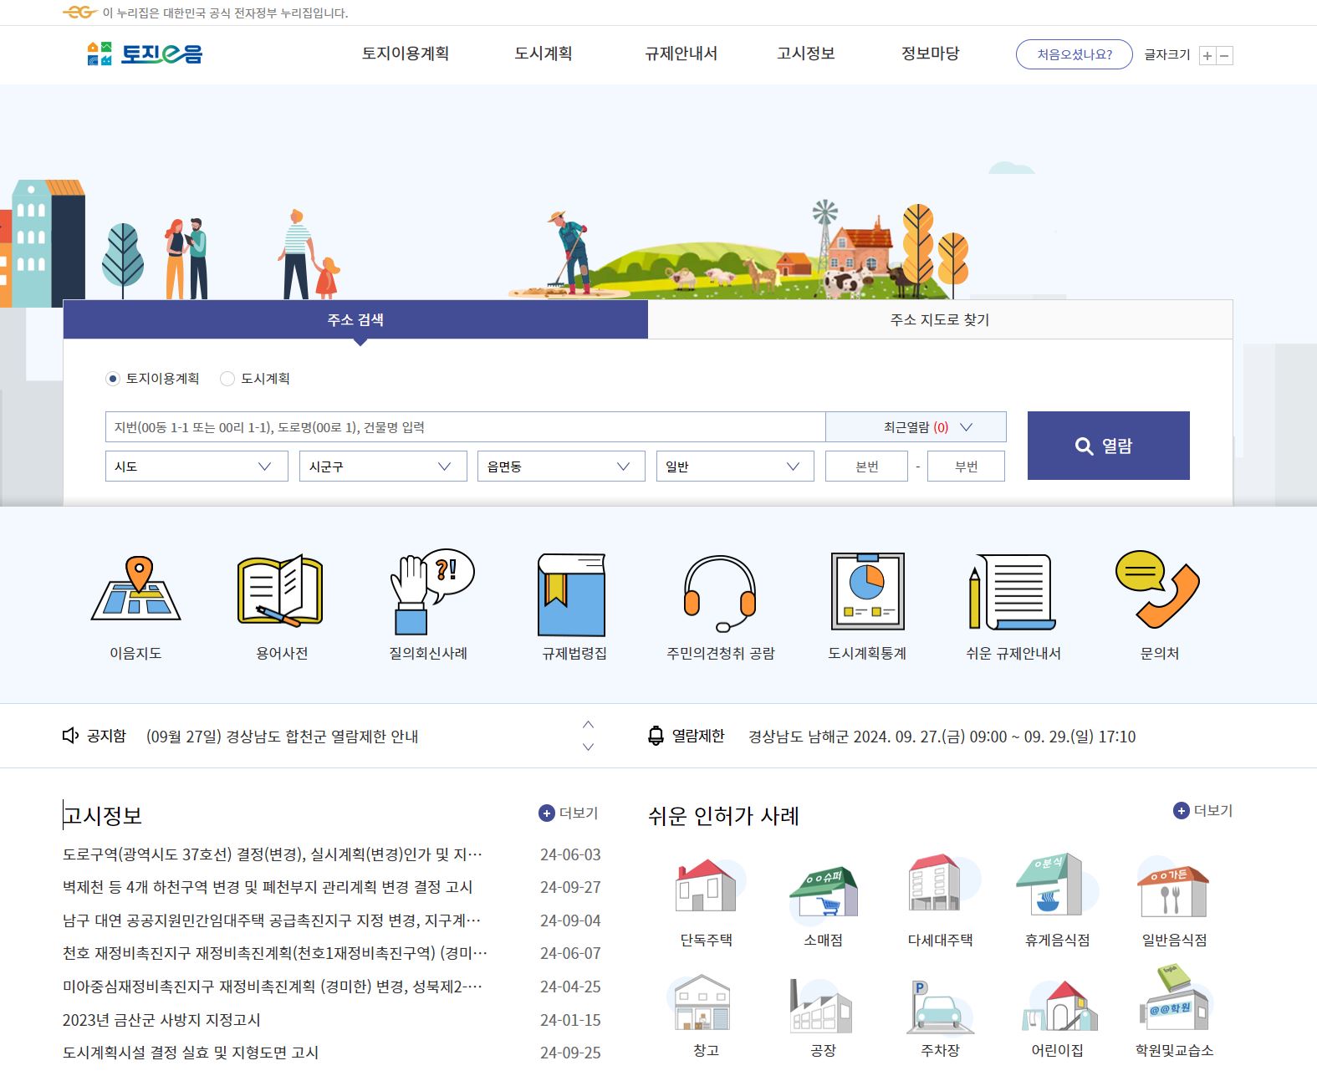Click the 열람 search button
This screenshot has width=1317, height=1081.
tap(1108, 446)
